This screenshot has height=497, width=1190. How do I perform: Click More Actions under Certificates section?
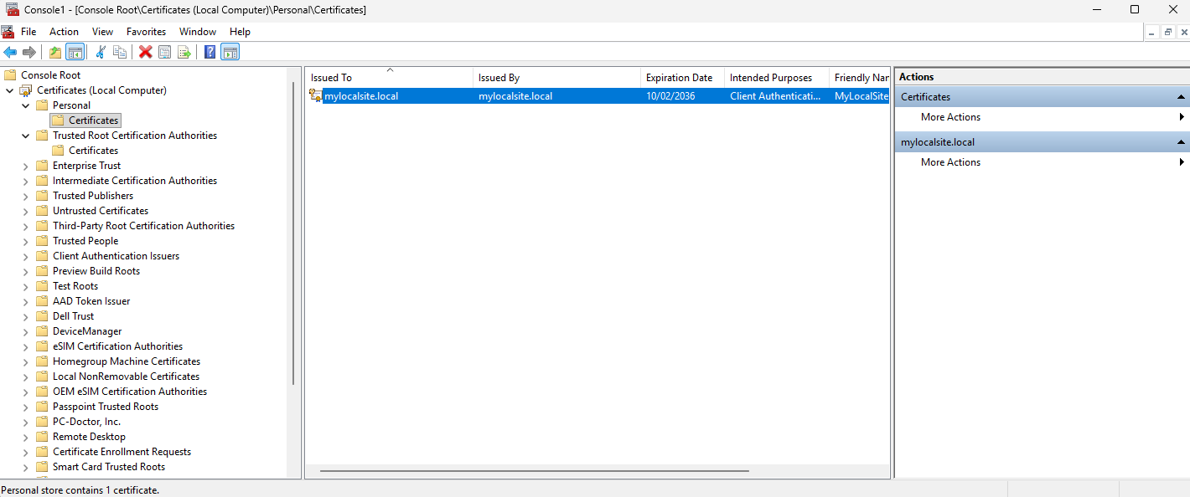coord(950,117)
